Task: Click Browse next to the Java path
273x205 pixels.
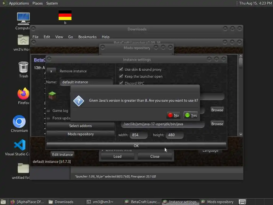Action: coord(217,124)
